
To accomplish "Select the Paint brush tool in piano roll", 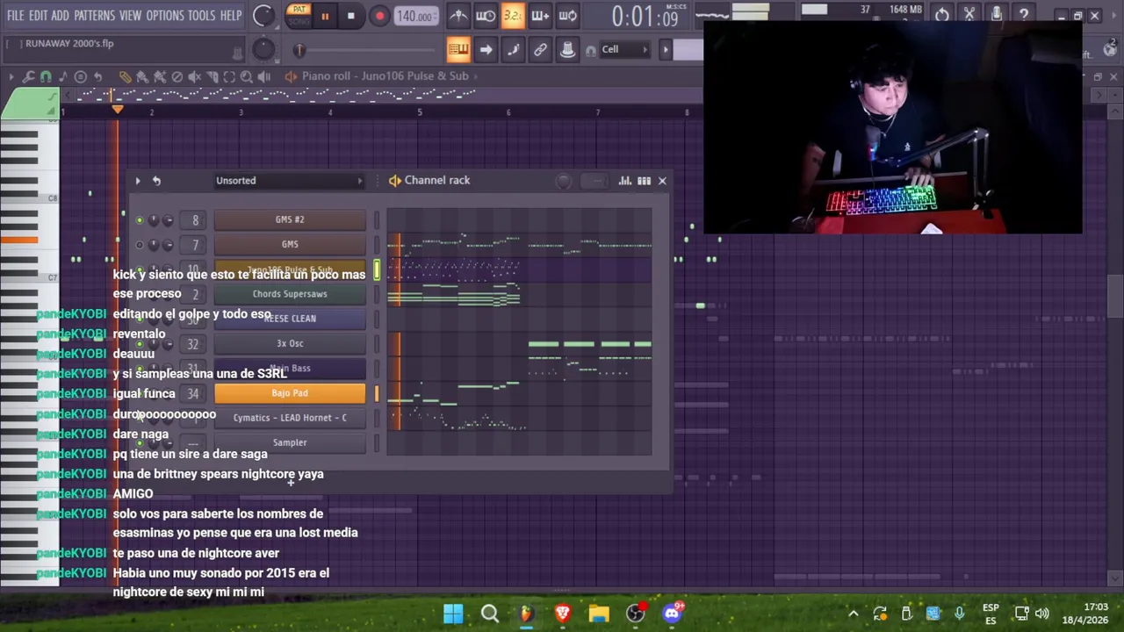I will click(x=142, y=77).
